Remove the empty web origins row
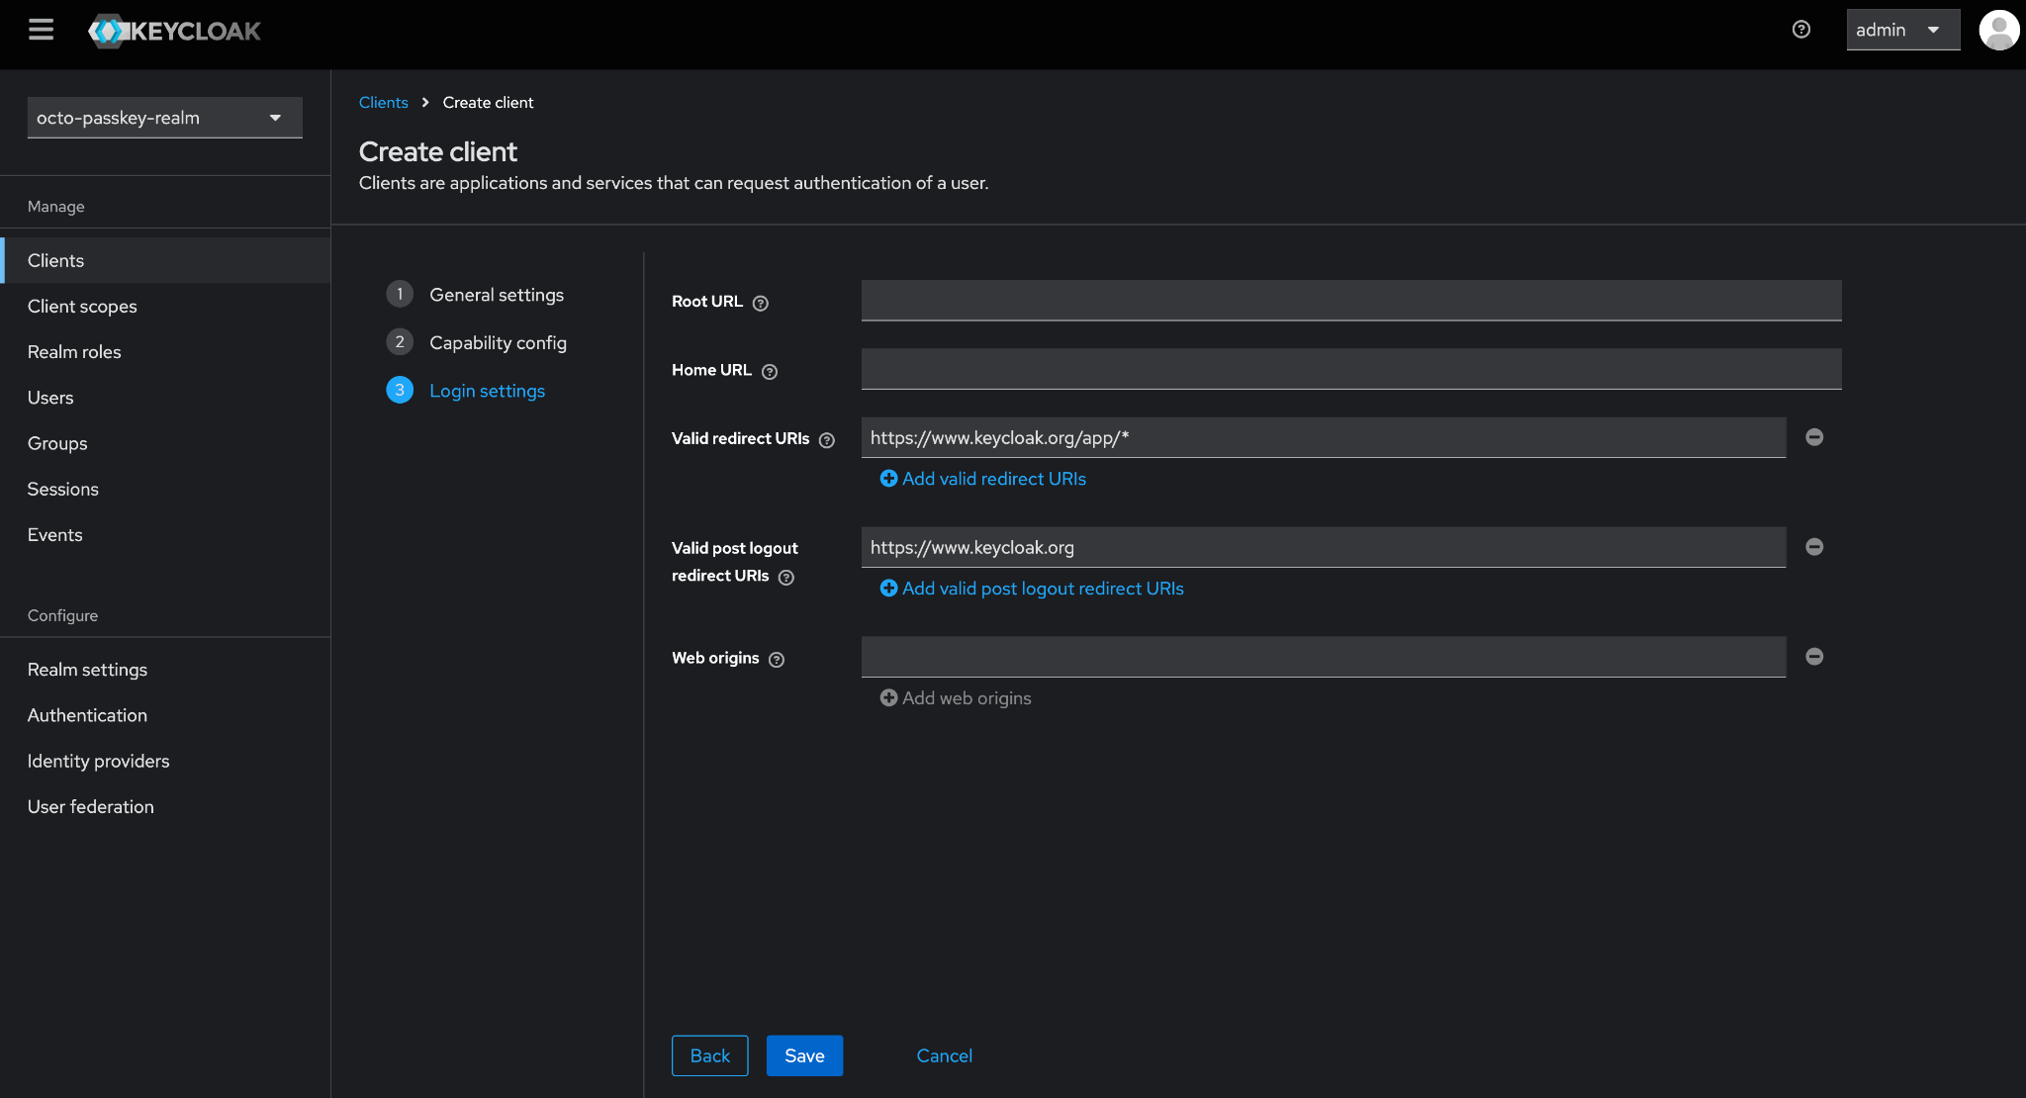Viewport: 2026px width, 1098px height. click(x=1814, y=657)
